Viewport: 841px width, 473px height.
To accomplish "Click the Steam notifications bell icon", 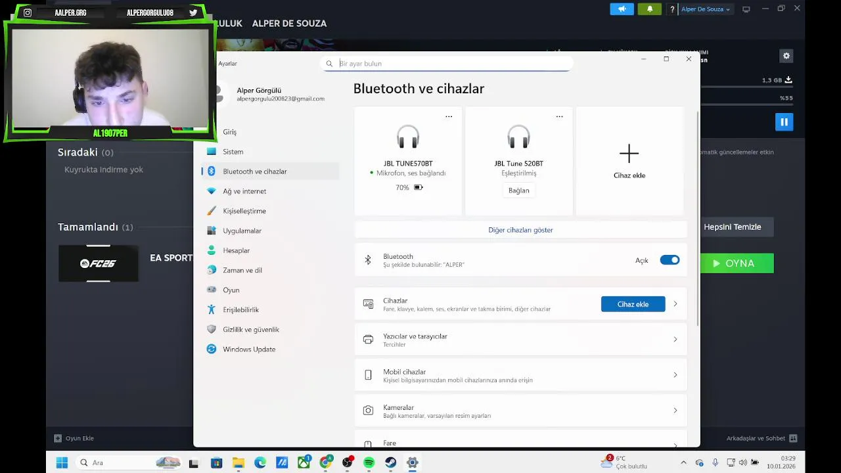I will click(650, 9).
